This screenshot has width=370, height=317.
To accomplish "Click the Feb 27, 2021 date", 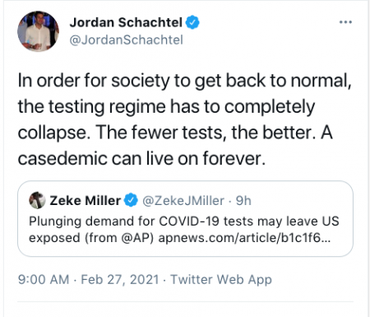I will 120,279.
